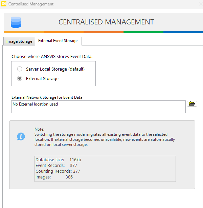203x208 pixels.
Task: Click the folder browse icon for external storage
Action: (x=192, y=104)
